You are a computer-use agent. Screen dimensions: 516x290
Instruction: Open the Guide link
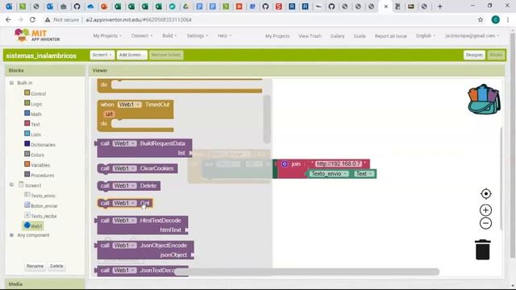tap(360, 35)
